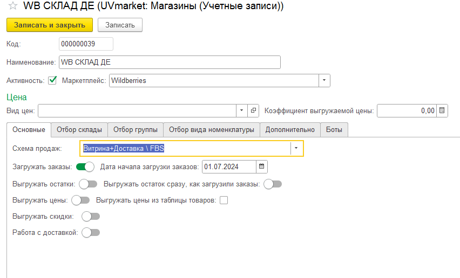Click the 'Наименование' input field
This screenshot has height=278, width=460.
click(x=170, y=62)
